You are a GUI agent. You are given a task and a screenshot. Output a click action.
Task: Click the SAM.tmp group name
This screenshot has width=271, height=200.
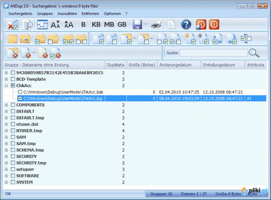(x=26, y=144)
